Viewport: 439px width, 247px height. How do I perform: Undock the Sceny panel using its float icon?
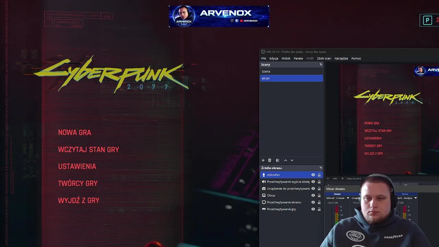pos(321,64)
